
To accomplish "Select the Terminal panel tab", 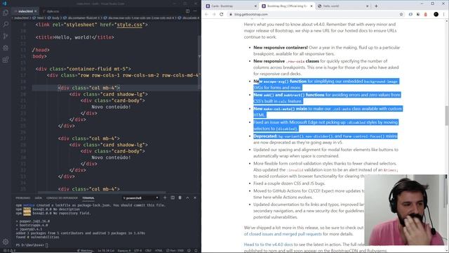I will (88, 198).
